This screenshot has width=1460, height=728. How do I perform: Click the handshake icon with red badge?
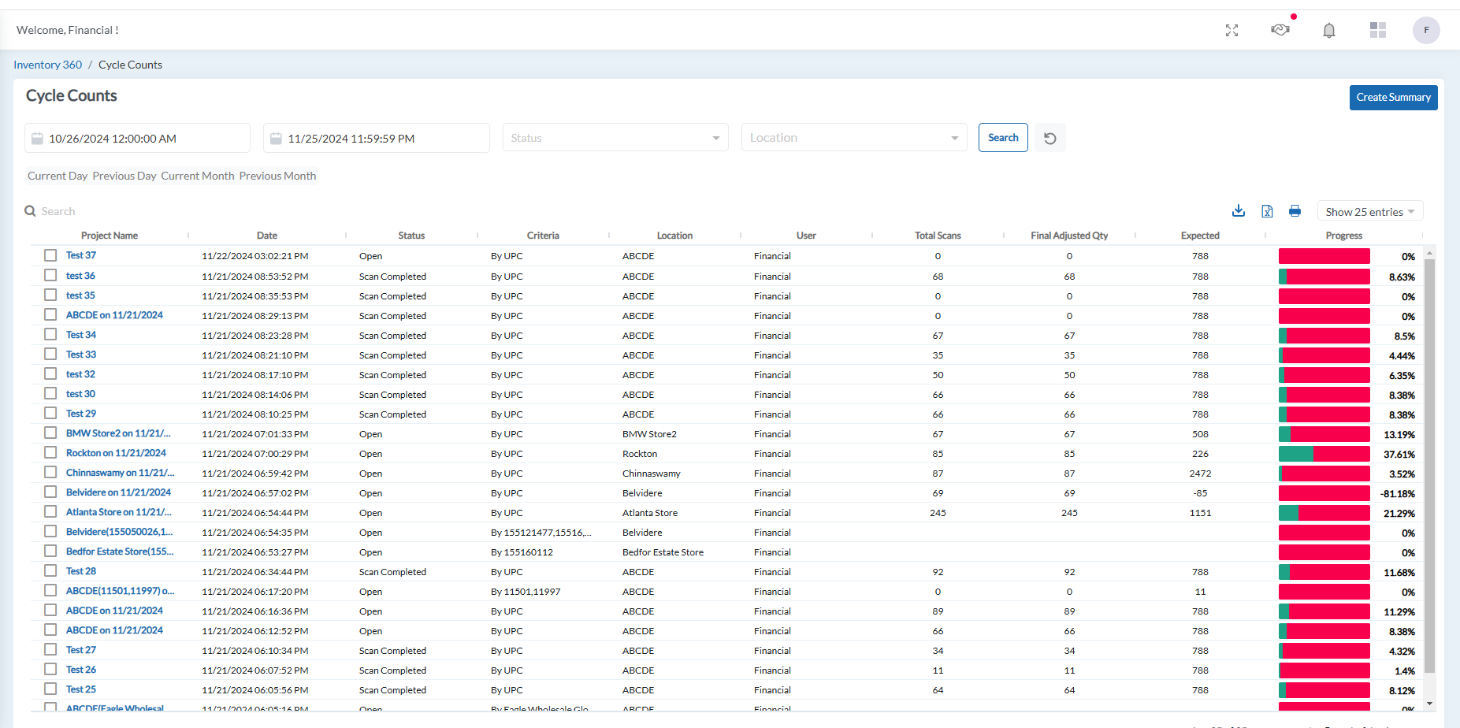tap(1280, 30)
